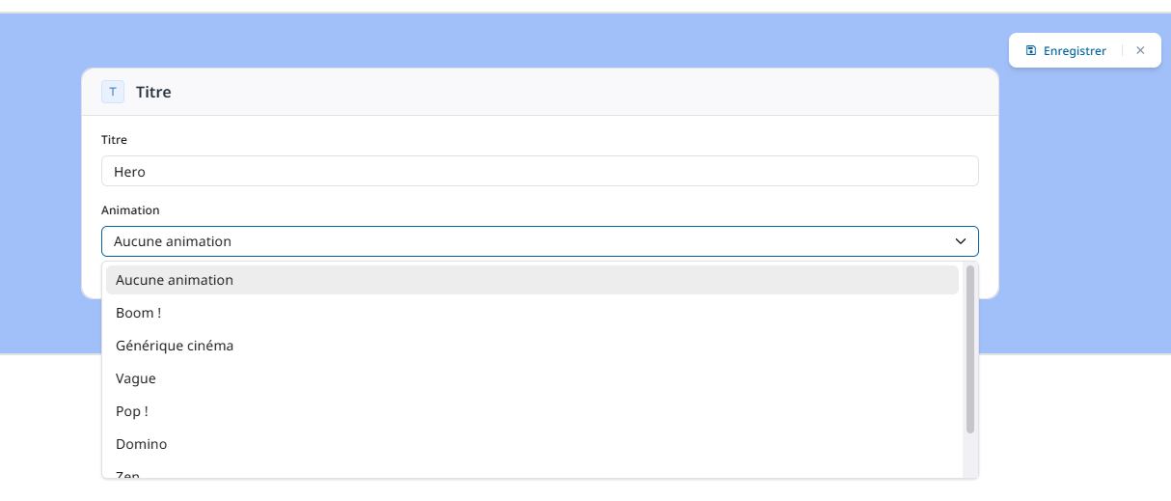The width and height of the screenshot is (1171, 501).
Task: Click the Animation combo box showing Aucune animation
Action: (x=521, y=241)
